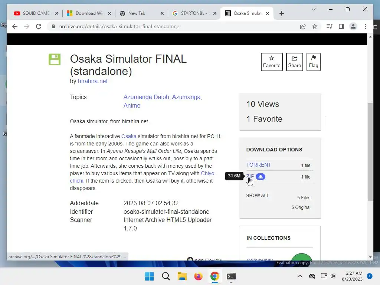Click the '5 Original' files text
Image resolution: width=380 pixels, height=285 pixels.
pos(301,207)
